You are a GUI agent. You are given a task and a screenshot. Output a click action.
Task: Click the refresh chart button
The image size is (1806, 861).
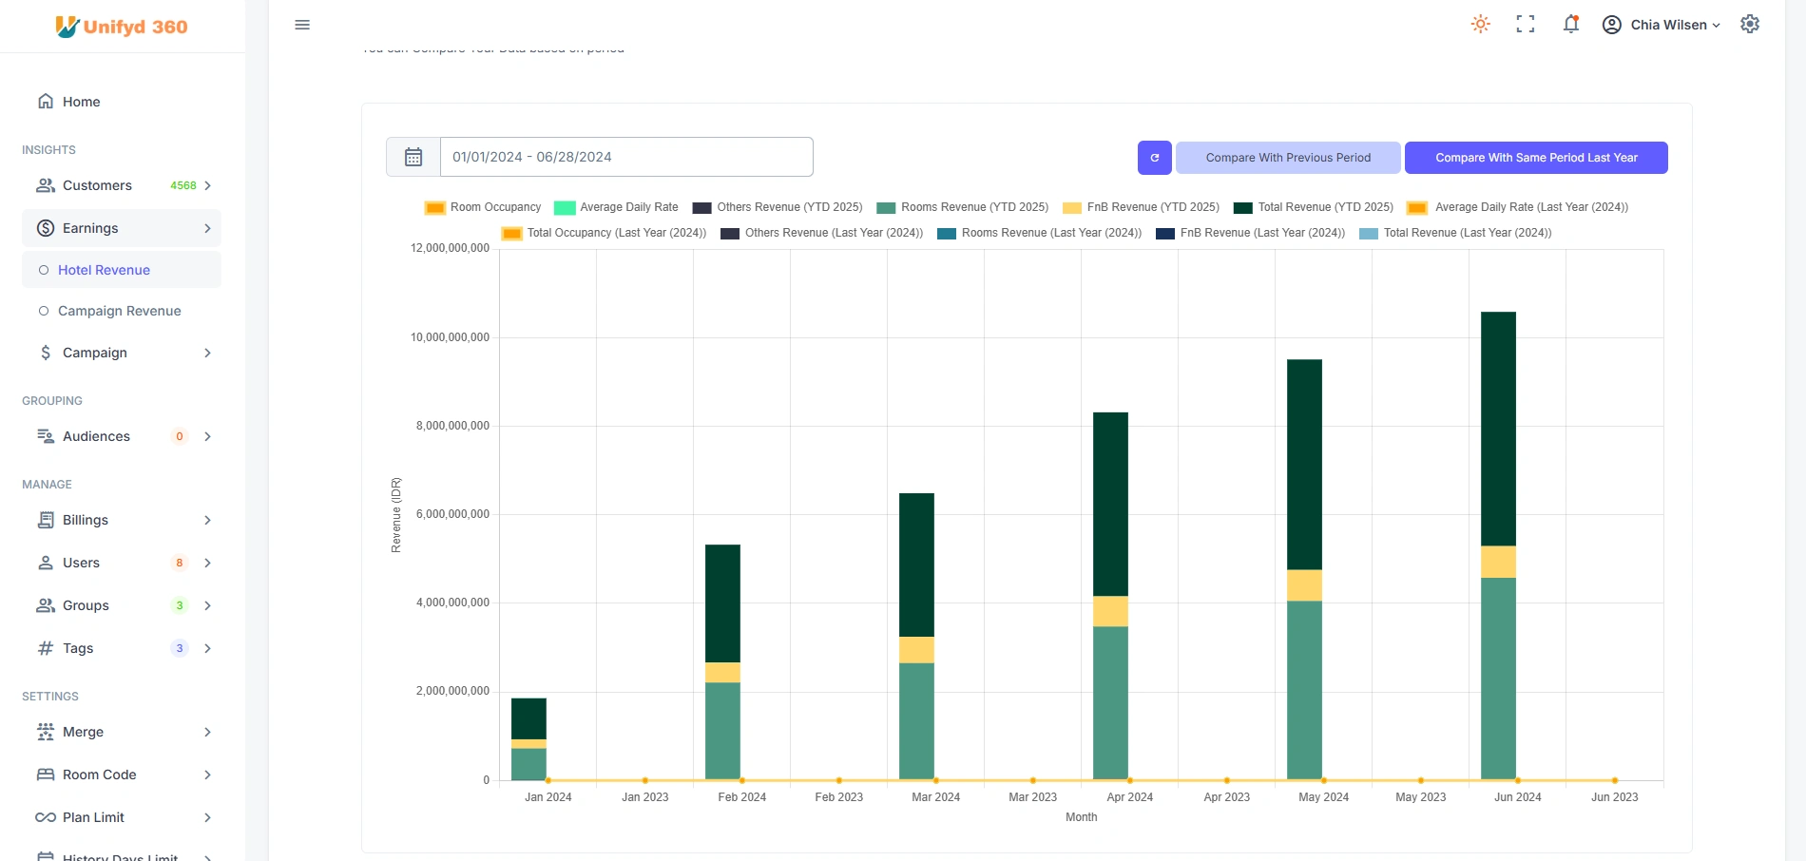click(x=1155, y=158)
